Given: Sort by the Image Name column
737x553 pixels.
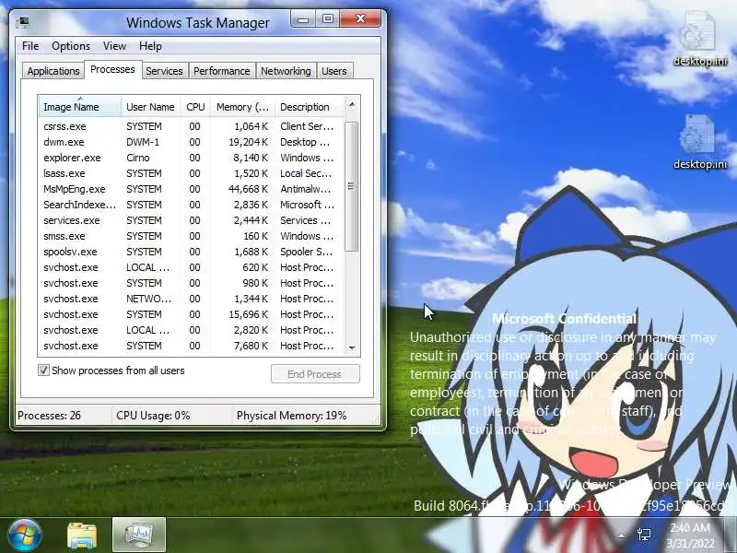Looking at the screenshot, I should click(80, 107).
